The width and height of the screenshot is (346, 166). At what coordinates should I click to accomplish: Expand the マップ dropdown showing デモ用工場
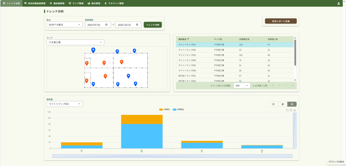(75, 43)
